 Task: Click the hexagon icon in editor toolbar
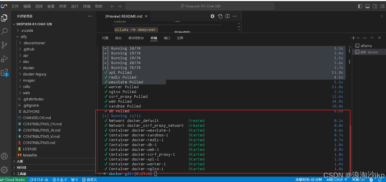point(212,16)
